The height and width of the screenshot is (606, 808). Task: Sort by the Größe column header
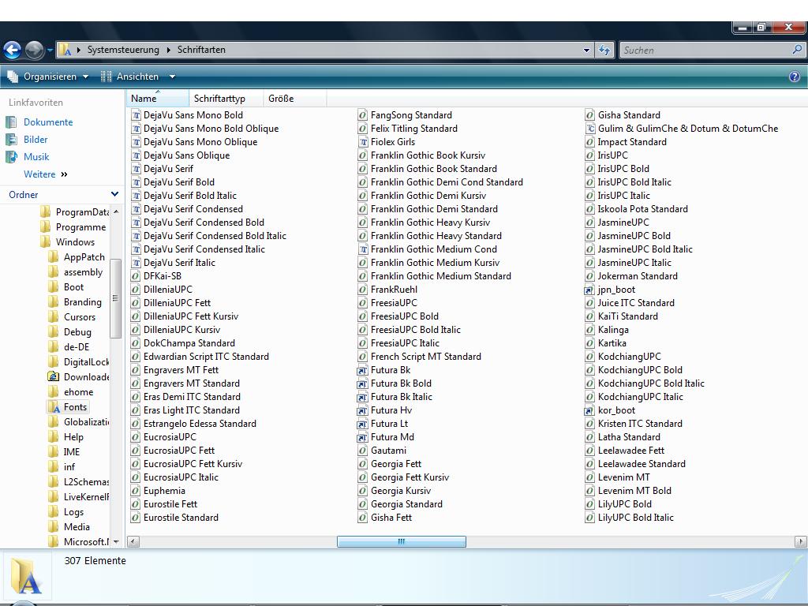pos(295,99)
